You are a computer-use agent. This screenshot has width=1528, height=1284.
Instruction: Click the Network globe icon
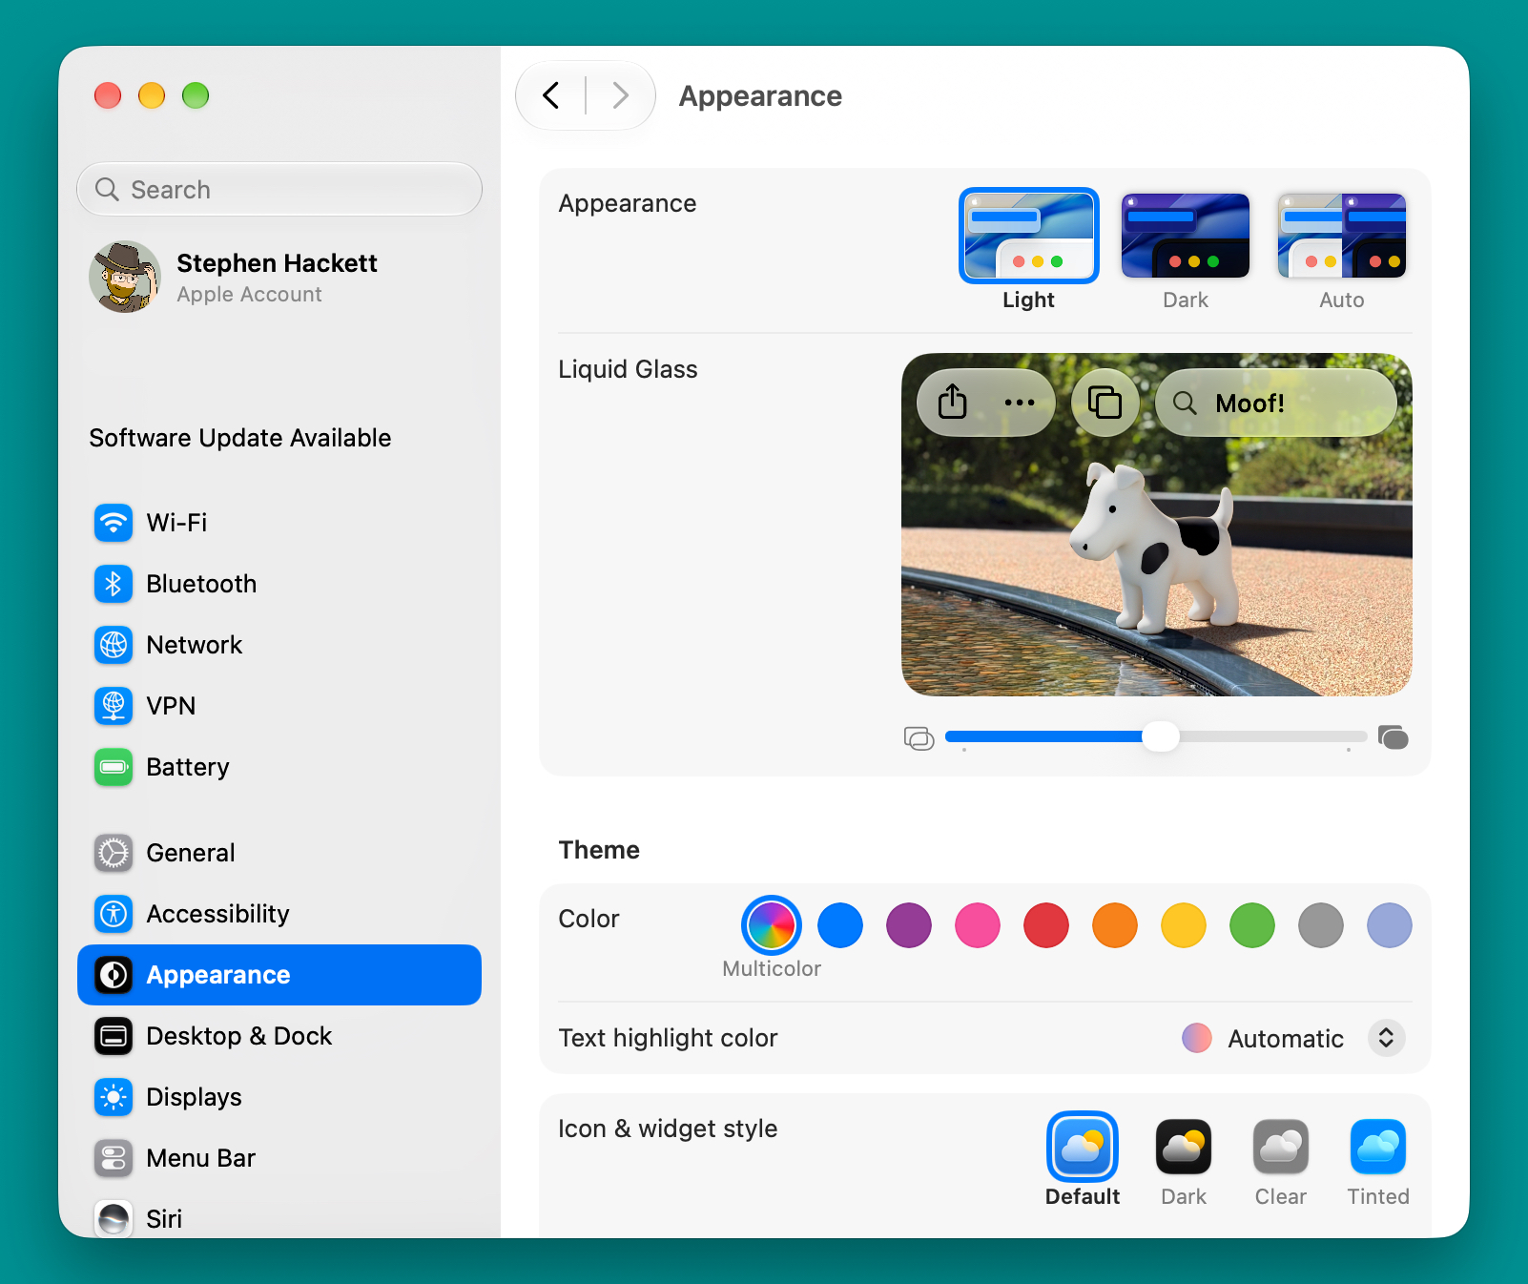114,645
